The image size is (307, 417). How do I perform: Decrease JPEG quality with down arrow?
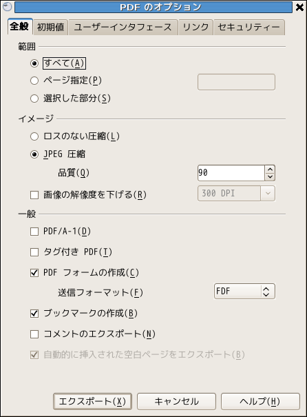[x=270, y=177]
